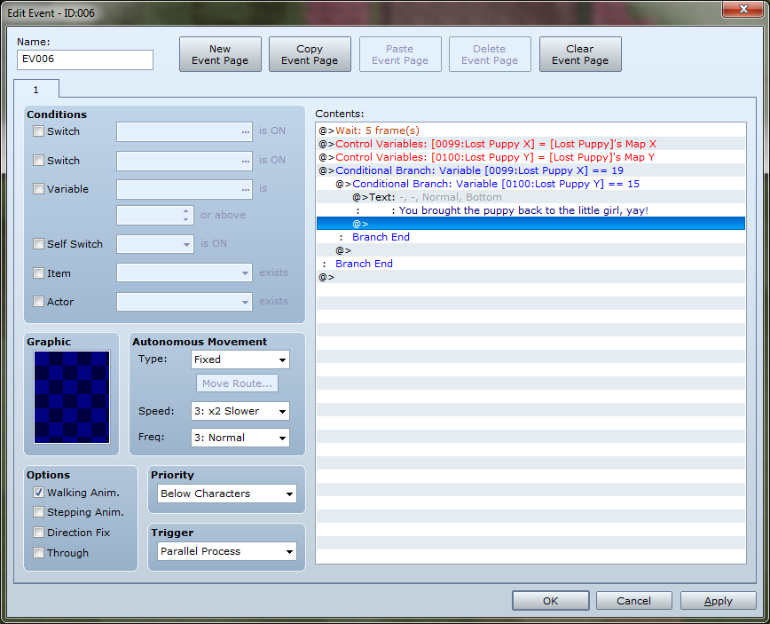Select the Lost Puppy X conditional branch line
This screenshot has width=770, height=624.
[x=479, y=170]
